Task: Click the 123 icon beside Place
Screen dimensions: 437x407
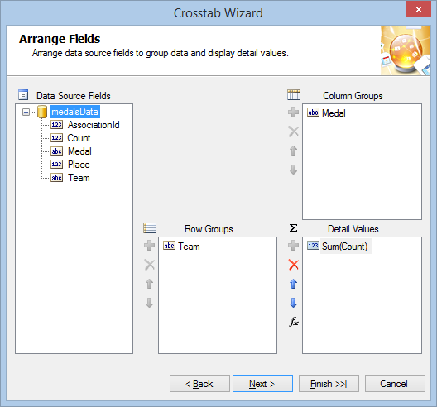Action: click(x=56, y=165)
